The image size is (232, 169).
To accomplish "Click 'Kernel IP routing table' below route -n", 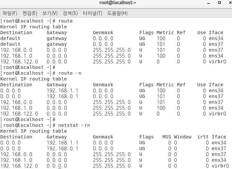I will [x=33, y=79].
